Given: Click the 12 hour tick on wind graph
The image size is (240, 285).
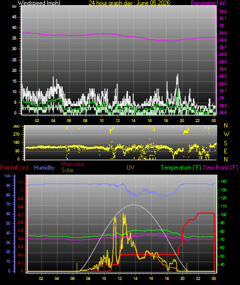Looking at the screenshot, I should pos(117,120).
